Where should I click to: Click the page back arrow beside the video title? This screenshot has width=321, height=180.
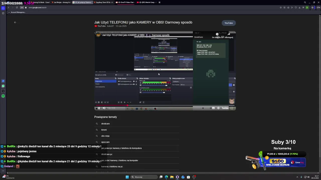click(x=15, y=22)
